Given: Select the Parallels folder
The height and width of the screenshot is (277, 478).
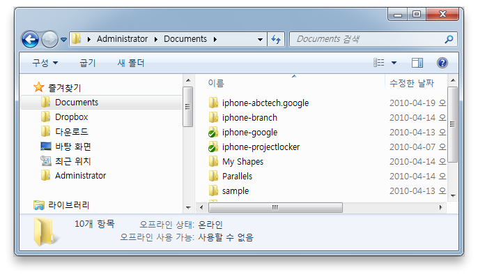Looking at the screenshot, I should point(237,177).
